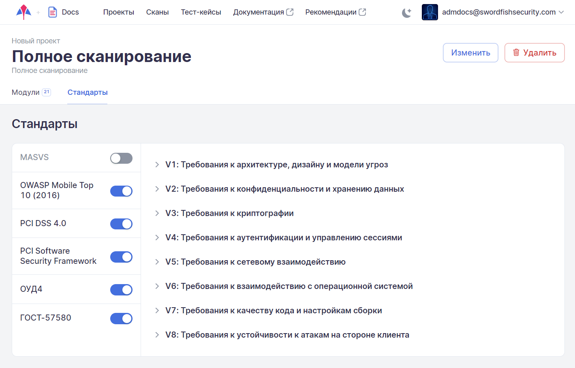The image size is (575, 368).
Task: Turn off the ГОСТ-57580 toggle
Action: [121, 319]
